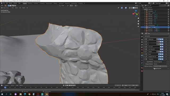This screenshot has height=96, width=170.
Task: Toggle Subdivision modifier viewport display
Action: pyautogui.click(x=161, y=39)
